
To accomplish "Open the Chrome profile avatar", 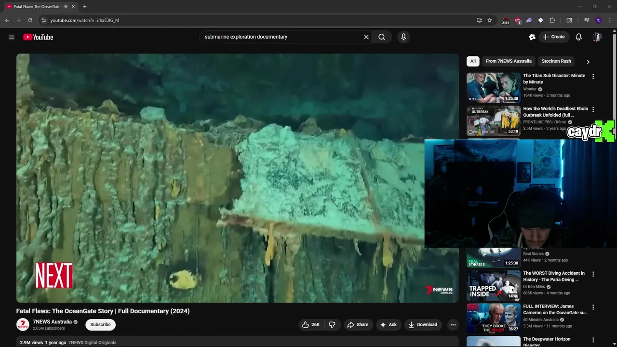I will [x=598, y=20].
